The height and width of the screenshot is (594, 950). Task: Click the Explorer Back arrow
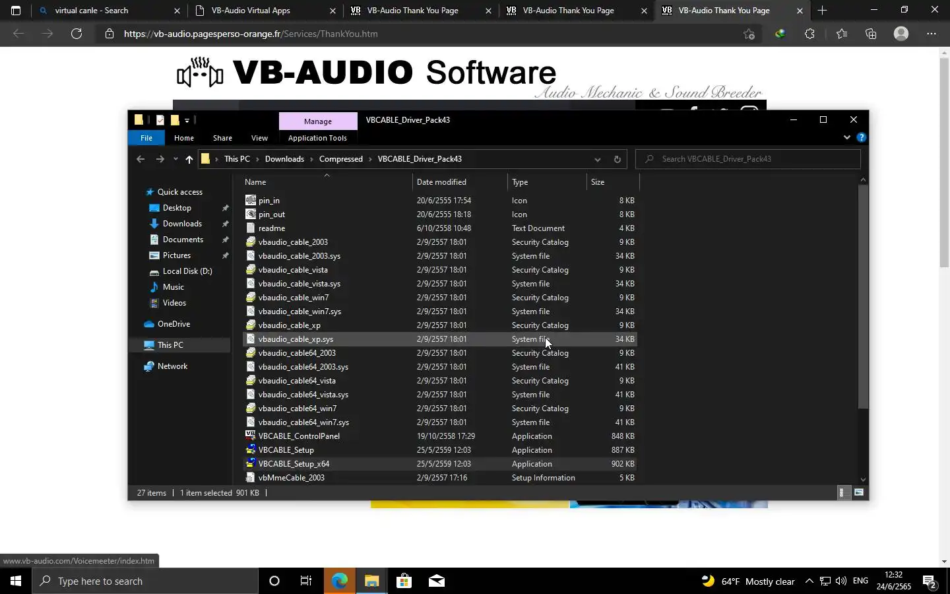(x=141, y=159)
